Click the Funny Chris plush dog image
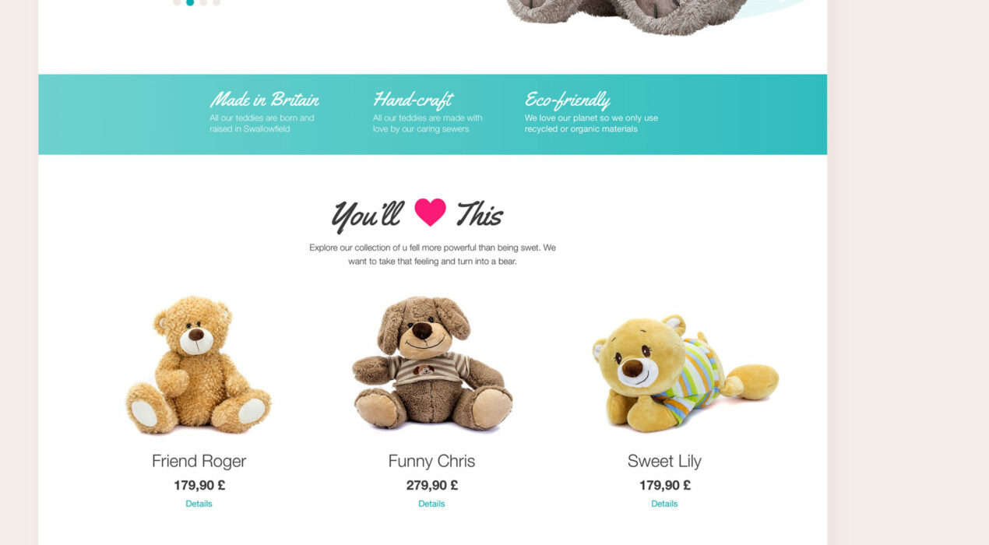The height and width of the screenshot is (545, 989). pos(431,363)
